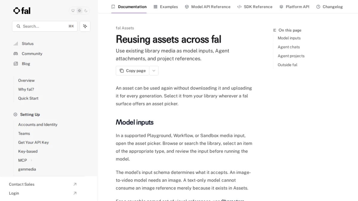Go to Overview page

click(x=26, y=81)
